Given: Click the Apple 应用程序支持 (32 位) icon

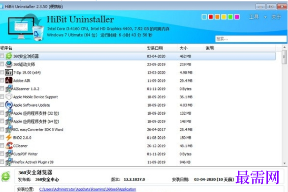Looking at the screenshot, I should (8, 113).
